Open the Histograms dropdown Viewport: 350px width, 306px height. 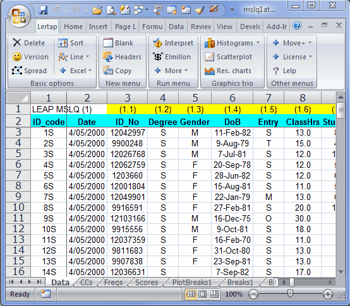click(x=258, y=42)
